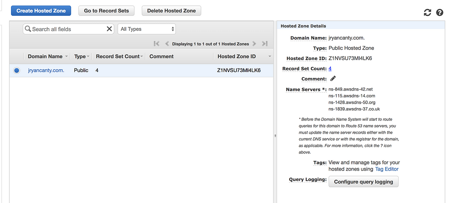
Task: Click the Query Logging label
Action: coord(308,179)
